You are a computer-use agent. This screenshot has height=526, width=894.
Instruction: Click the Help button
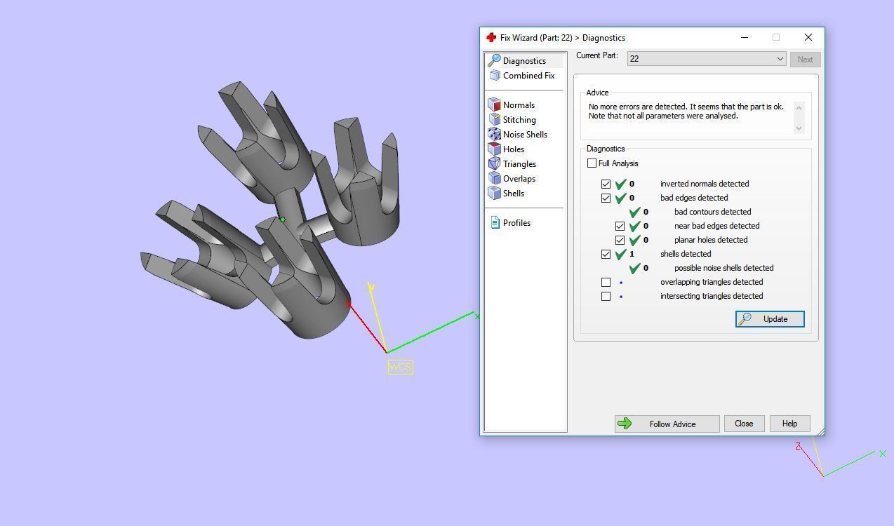click(x=789, y=424)
